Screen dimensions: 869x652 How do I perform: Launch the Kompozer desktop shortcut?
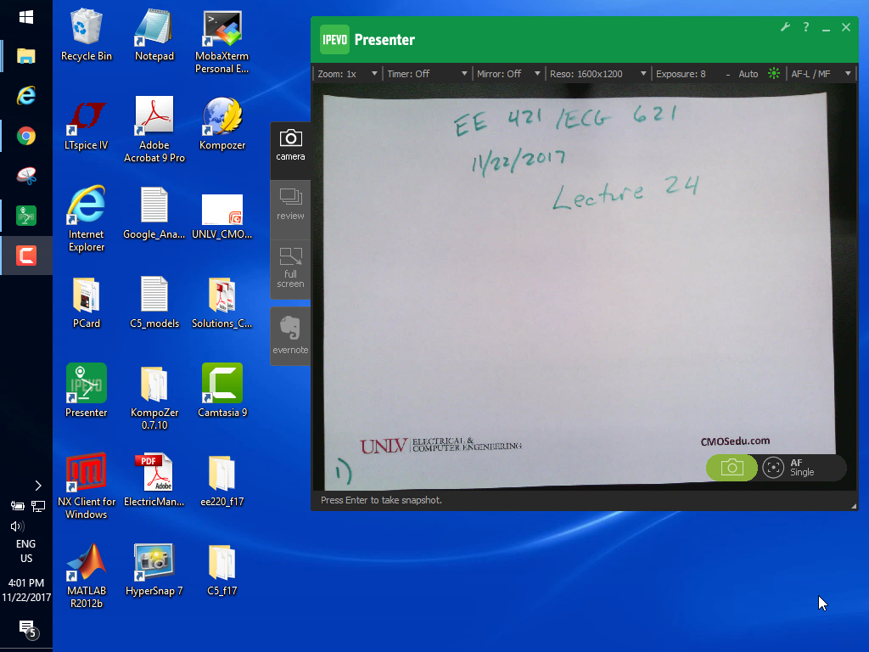pos(221,124)
